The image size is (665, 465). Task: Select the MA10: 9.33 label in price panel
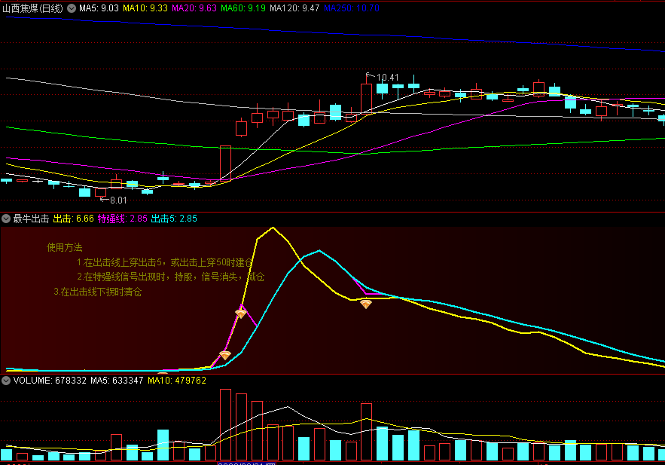coord(145,8)
